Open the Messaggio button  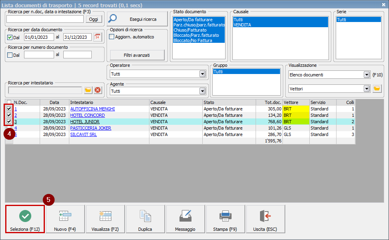[185, 219]
